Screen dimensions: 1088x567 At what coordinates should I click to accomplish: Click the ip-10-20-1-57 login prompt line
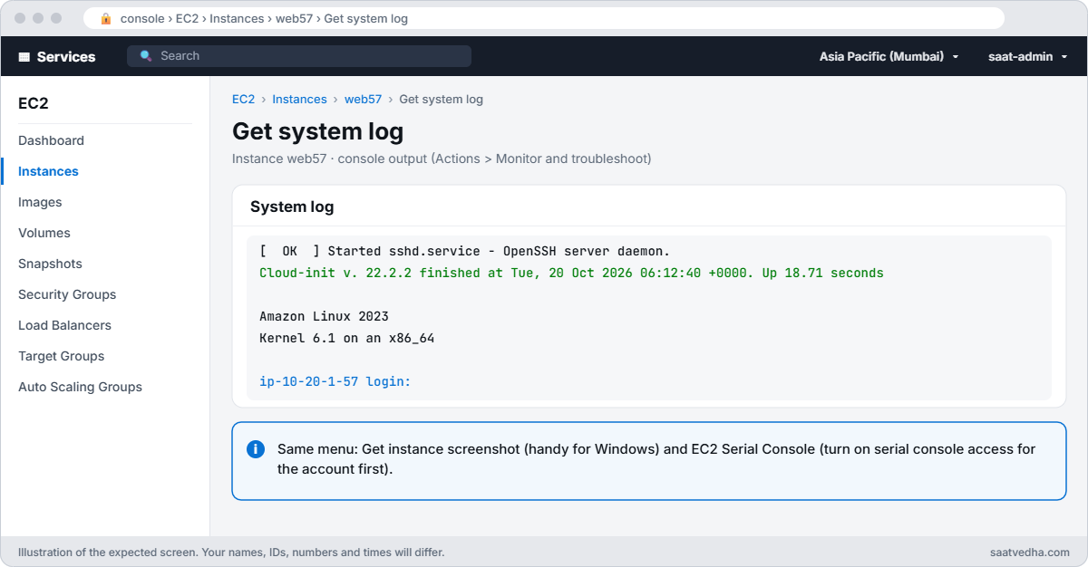pyautogui.click(x=335, y=381)
